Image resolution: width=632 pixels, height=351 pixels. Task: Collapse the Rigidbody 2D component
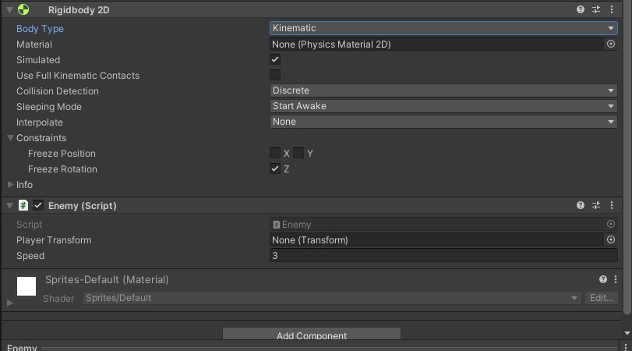[9, 9]
